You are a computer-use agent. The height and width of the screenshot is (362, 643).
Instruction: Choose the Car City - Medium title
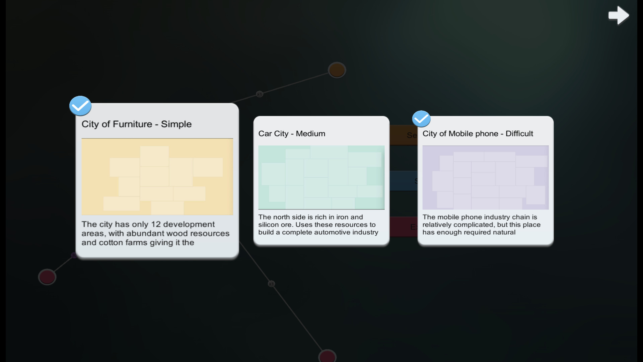click(x=292, y=133)
